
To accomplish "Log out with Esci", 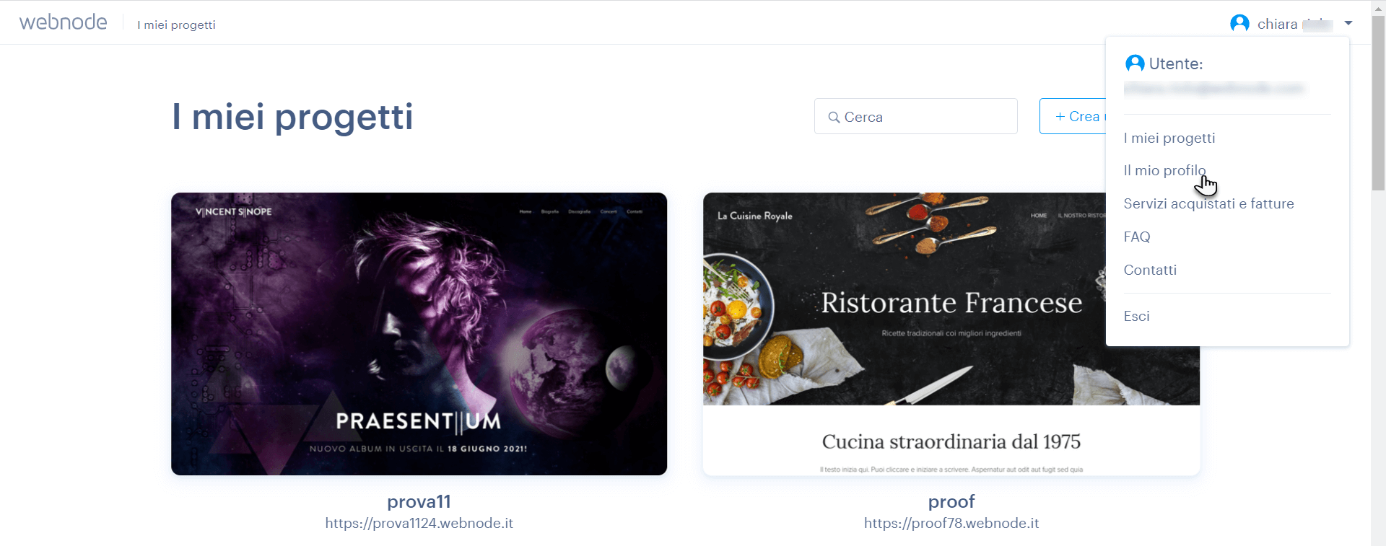I will (x=1137, y=316).
